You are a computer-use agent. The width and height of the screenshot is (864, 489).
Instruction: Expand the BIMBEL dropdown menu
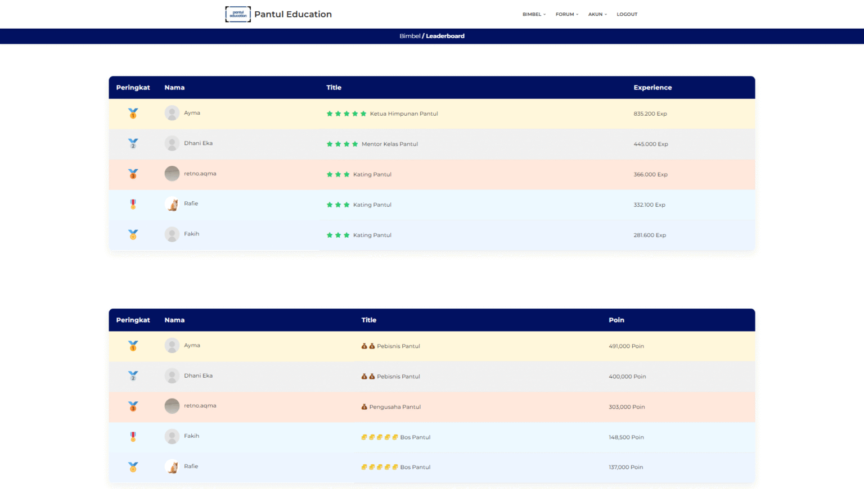click(x=534, y=15)
